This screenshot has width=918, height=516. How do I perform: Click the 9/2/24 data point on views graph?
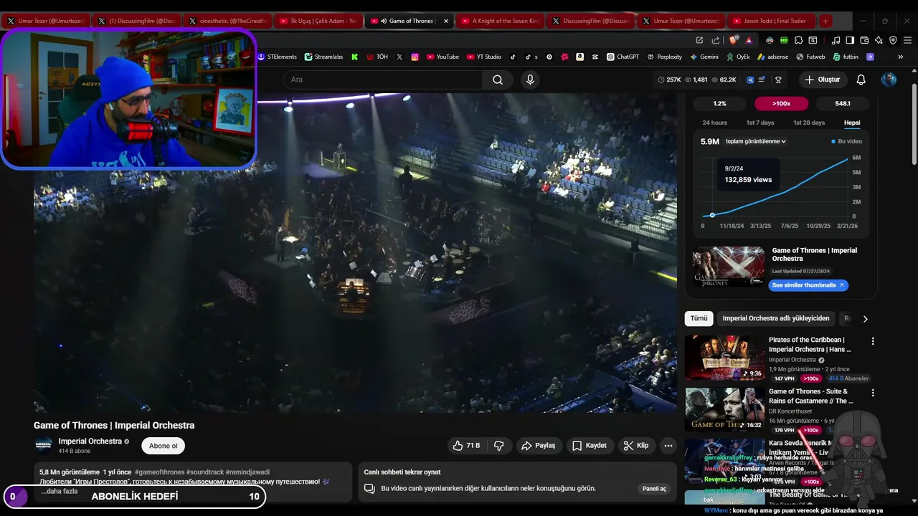[712, 215]
